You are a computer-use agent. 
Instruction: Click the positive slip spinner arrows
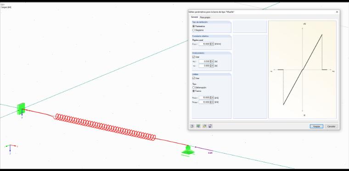click(x=211, y=61)
